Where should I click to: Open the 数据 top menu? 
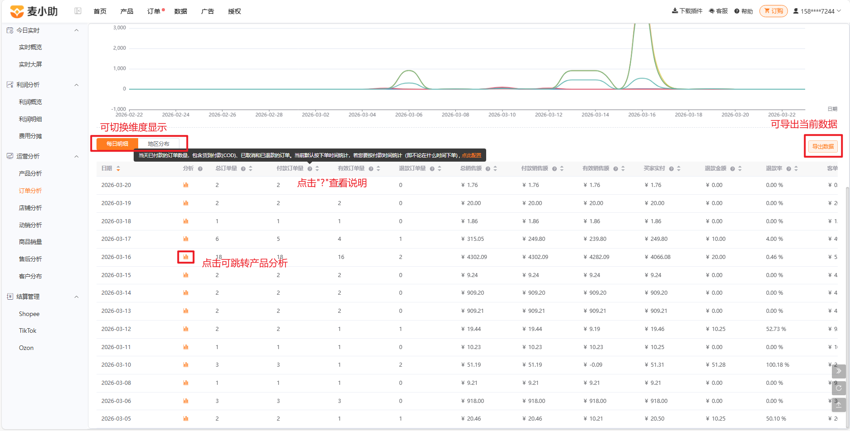(181, 11)
